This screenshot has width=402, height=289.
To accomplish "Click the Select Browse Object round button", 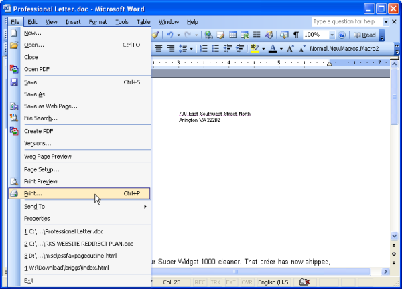I will pos(394,254).
